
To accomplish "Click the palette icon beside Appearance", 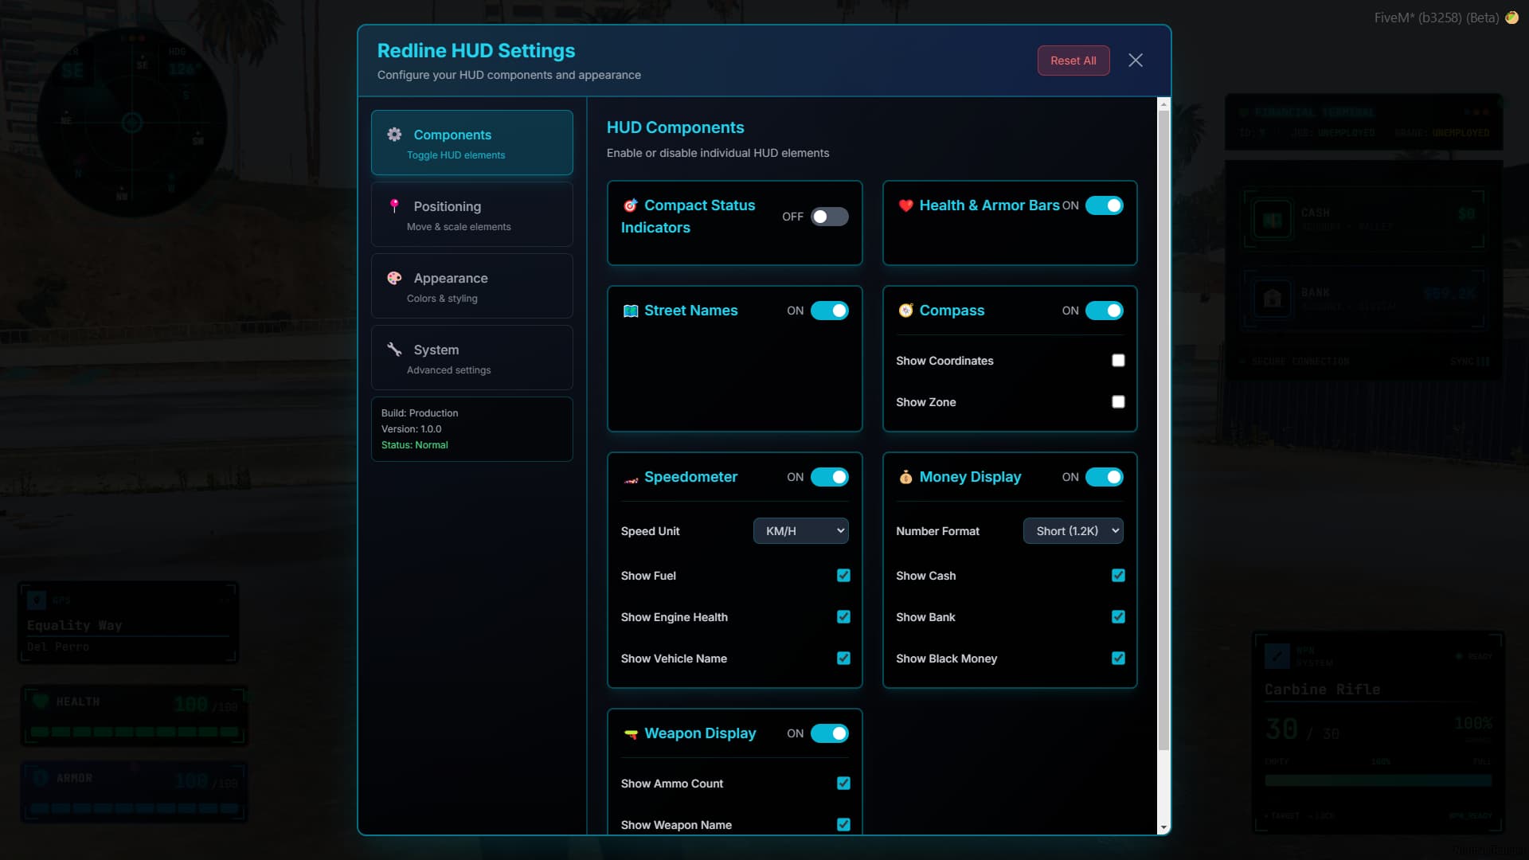I will click(394, 278).
